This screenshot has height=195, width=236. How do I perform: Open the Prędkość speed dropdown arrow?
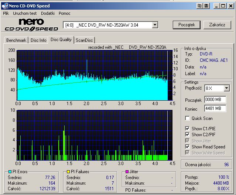226,88
